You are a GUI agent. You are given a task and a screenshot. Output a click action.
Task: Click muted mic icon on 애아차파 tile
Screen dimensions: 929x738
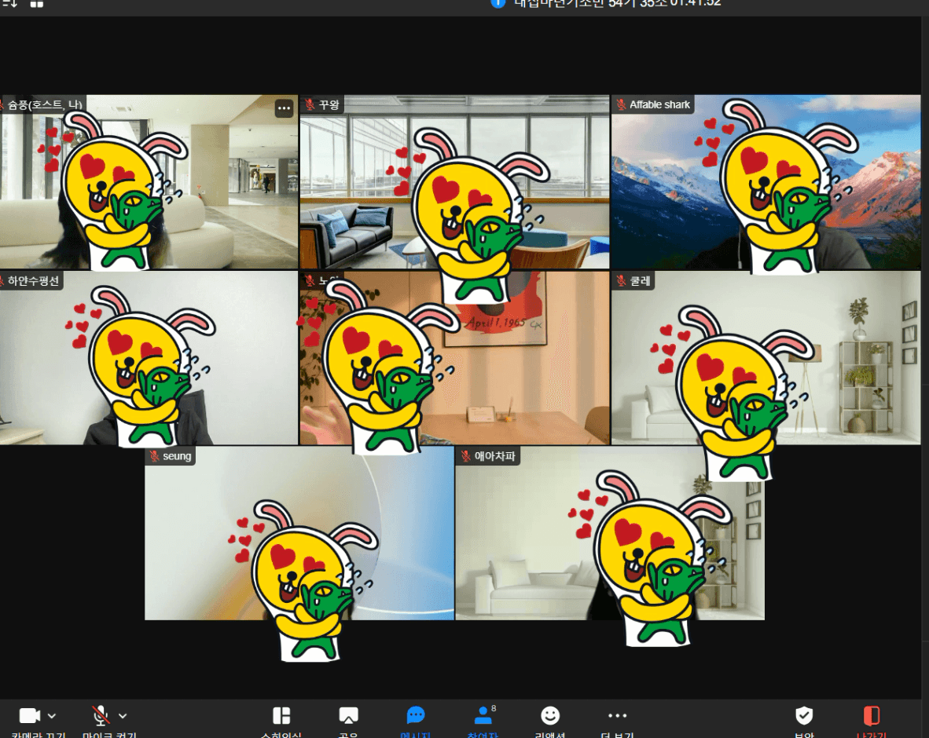[466, 456]
